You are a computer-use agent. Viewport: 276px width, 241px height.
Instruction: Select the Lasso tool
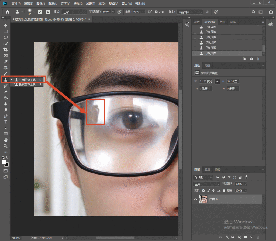[5, 38]
